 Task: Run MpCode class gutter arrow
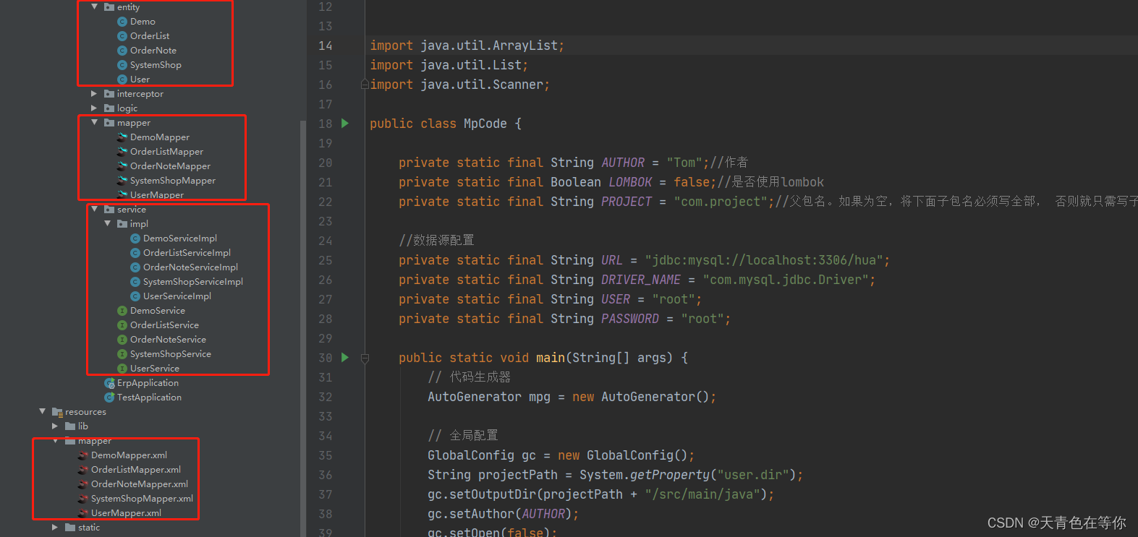(345, 124)
